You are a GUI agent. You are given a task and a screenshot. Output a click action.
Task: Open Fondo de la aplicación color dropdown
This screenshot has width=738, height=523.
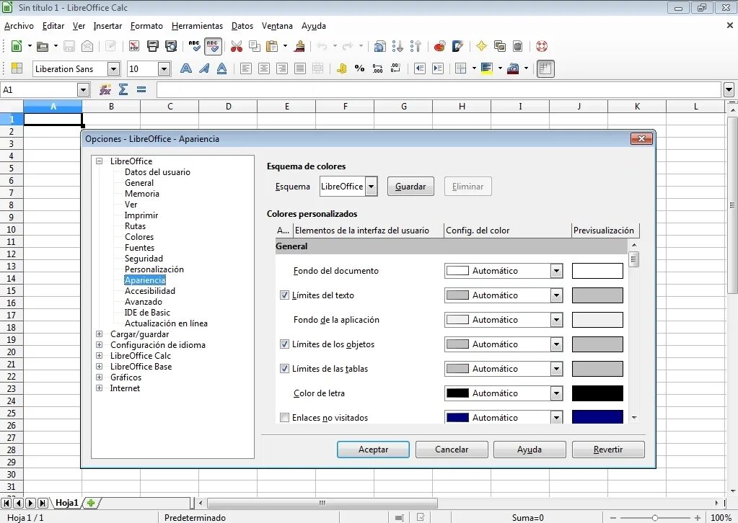(x=556, y=320)
